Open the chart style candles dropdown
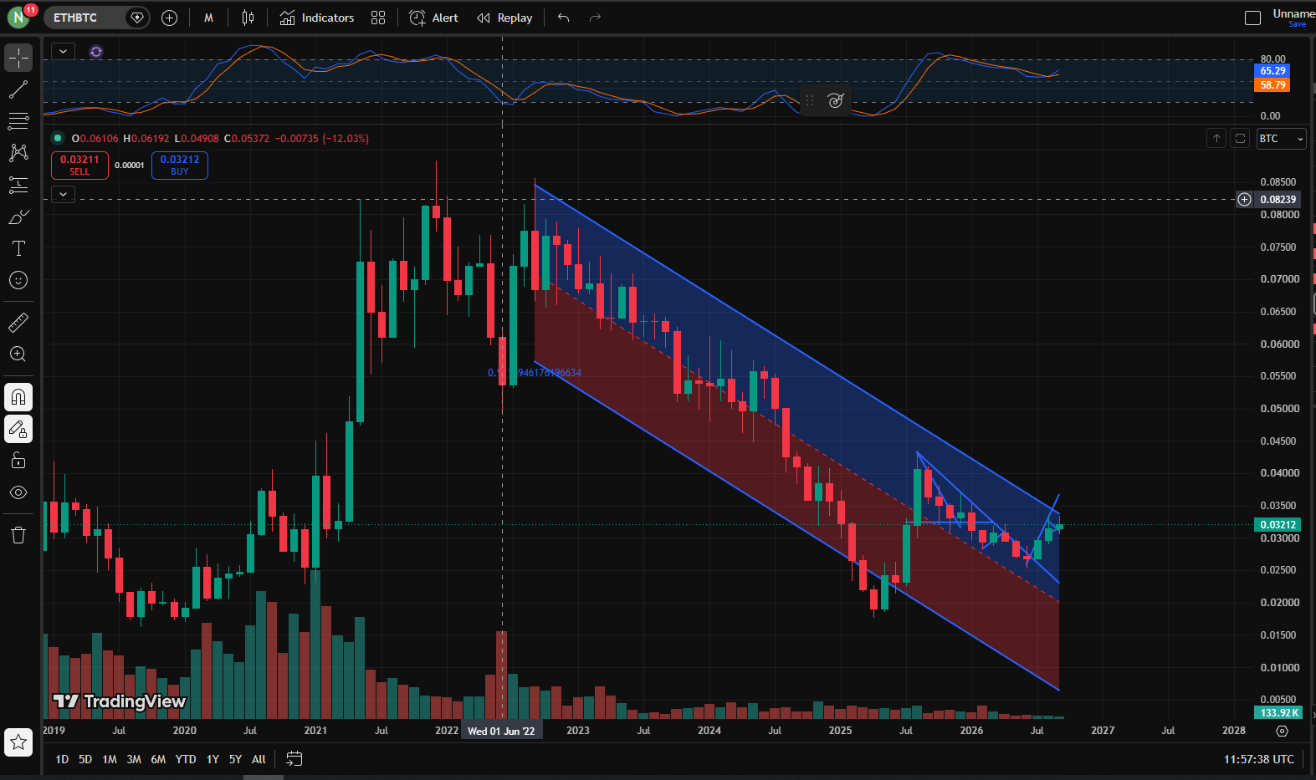The image size is (1316, 780). [x=248, y=18]
